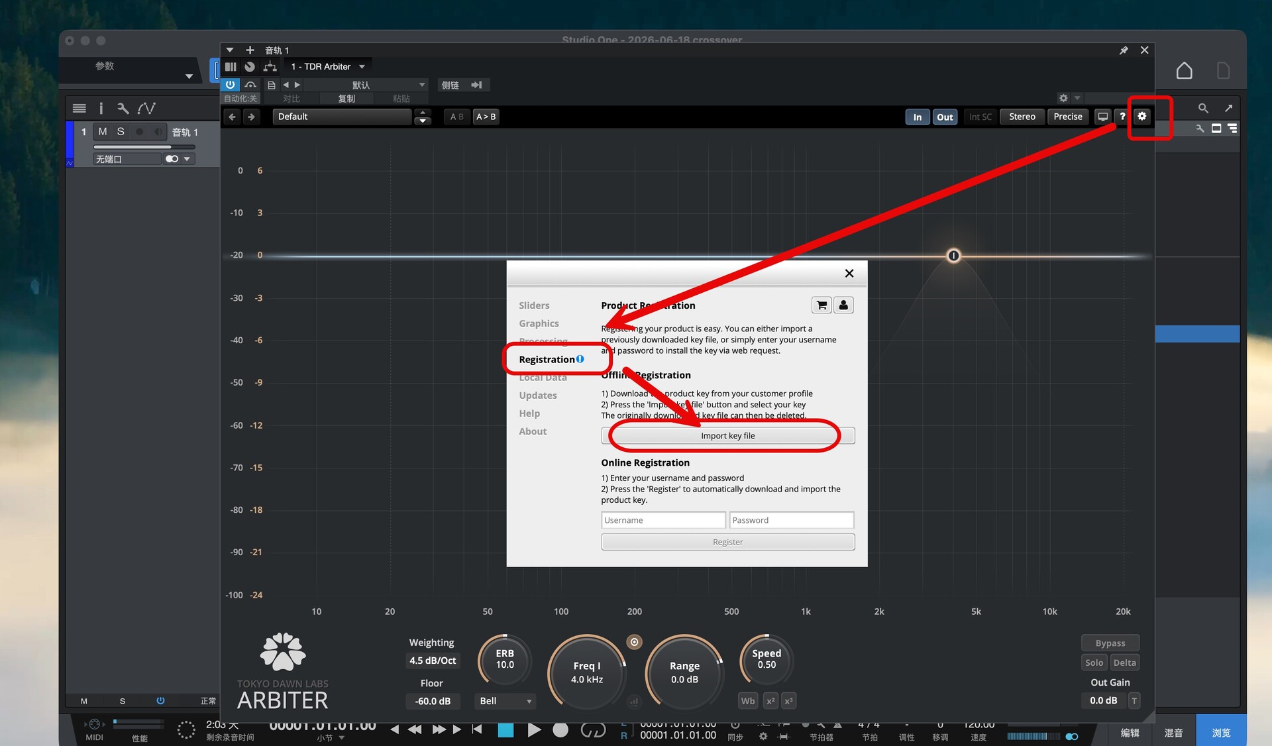Click the channel editor bars icon
The image size is (1272, 746).
[231, 67]
